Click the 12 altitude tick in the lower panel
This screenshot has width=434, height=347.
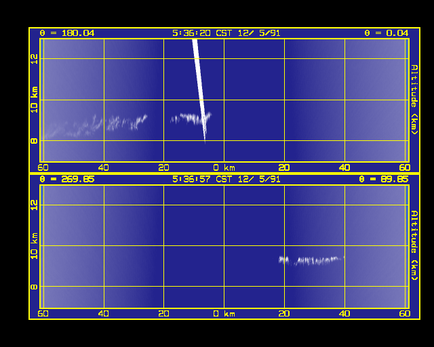pyautogui.click(x=34, y=205)
